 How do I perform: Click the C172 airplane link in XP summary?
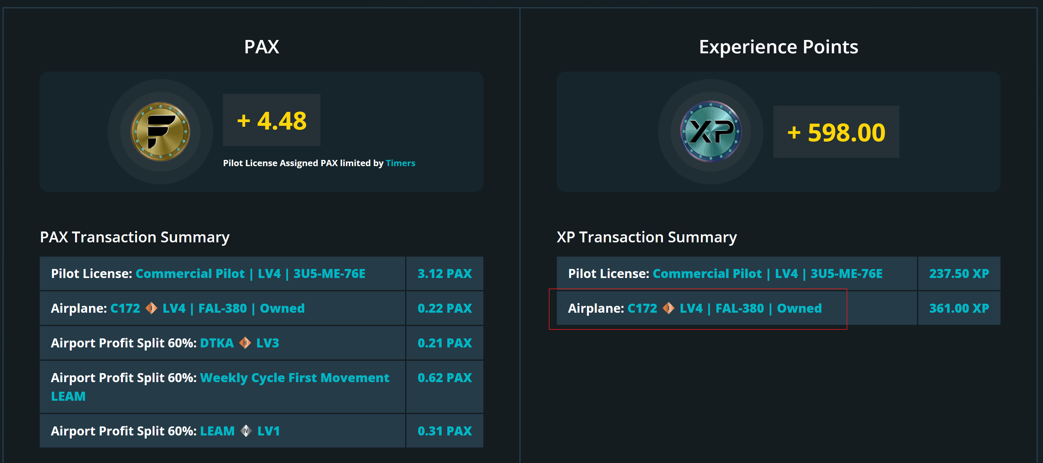[642, 308]
